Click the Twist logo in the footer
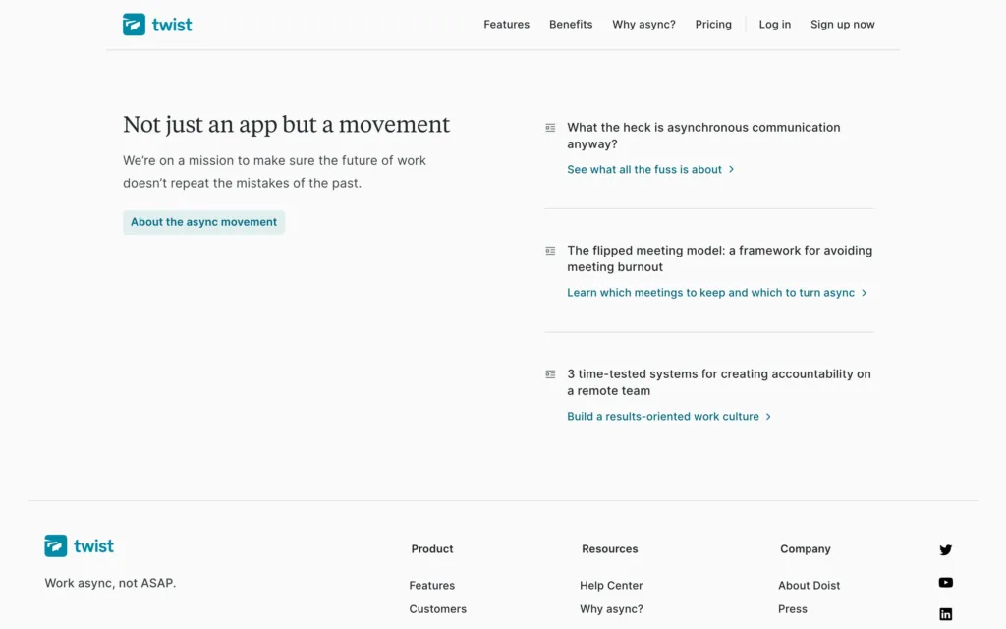This screenshot has width=1006, height=629. click(79, 546)
